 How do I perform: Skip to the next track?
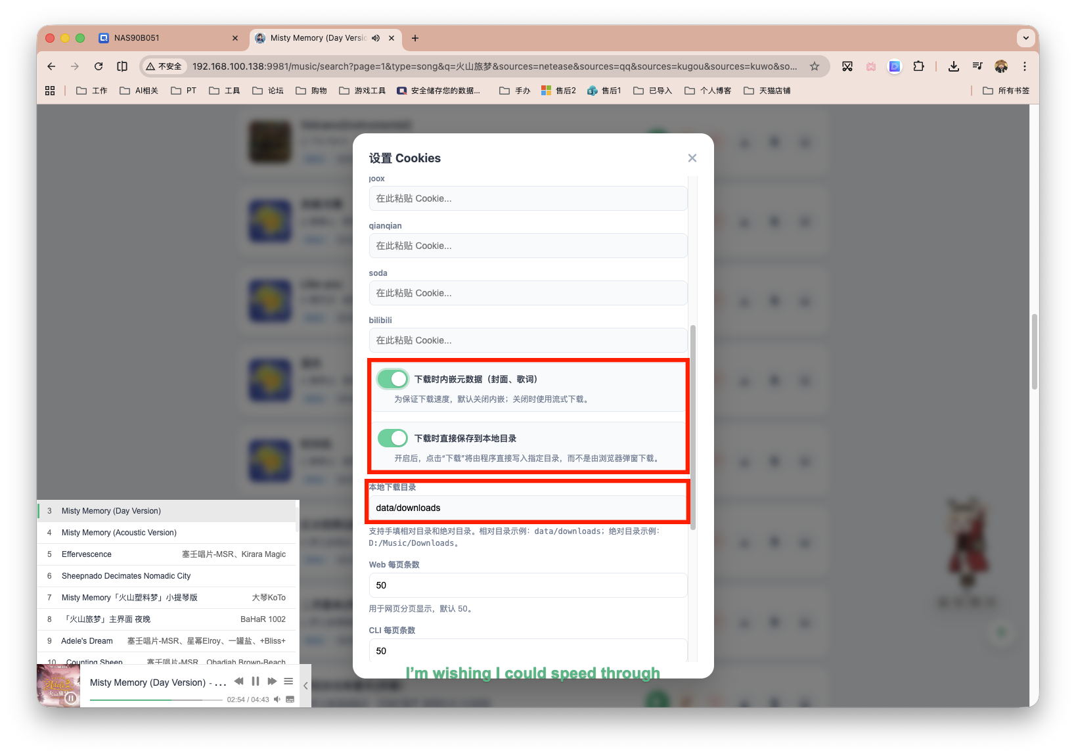(272, 681)
